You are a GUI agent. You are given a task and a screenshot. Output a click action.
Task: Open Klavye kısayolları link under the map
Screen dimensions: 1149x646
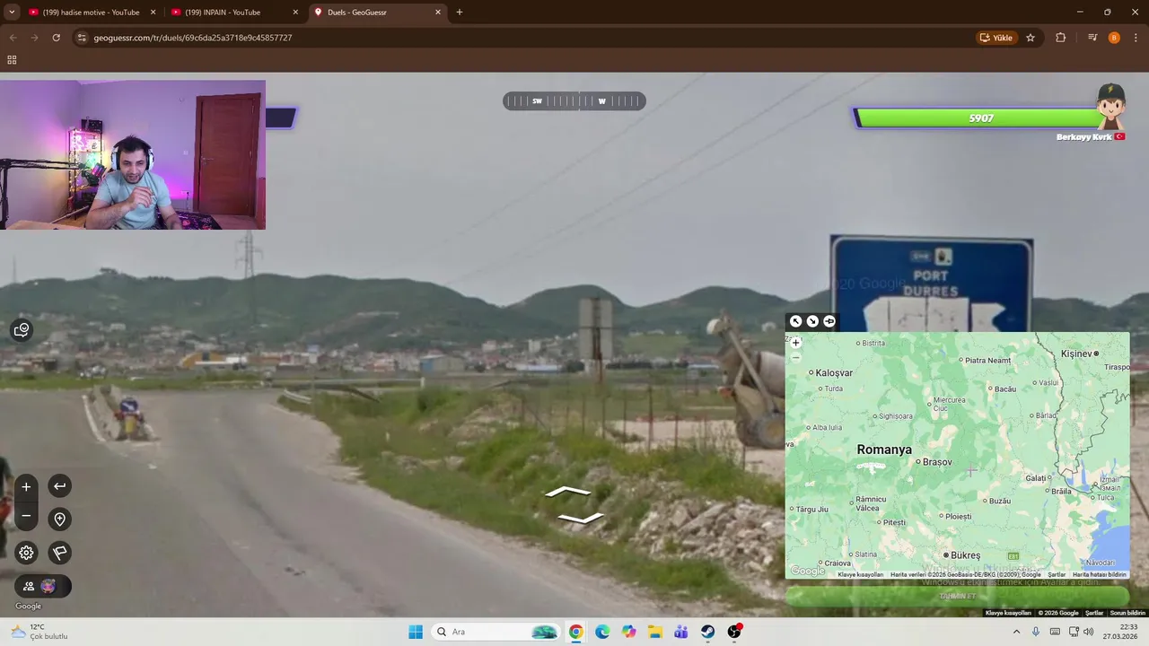pyautogui.click(x=860, y=574)
